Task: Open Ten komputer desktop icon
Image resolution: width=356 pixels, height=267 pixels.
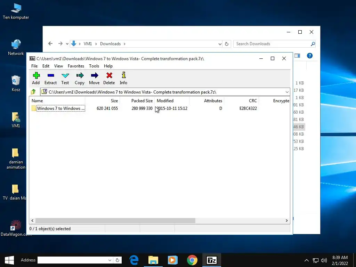Action: tap(16, 11)
